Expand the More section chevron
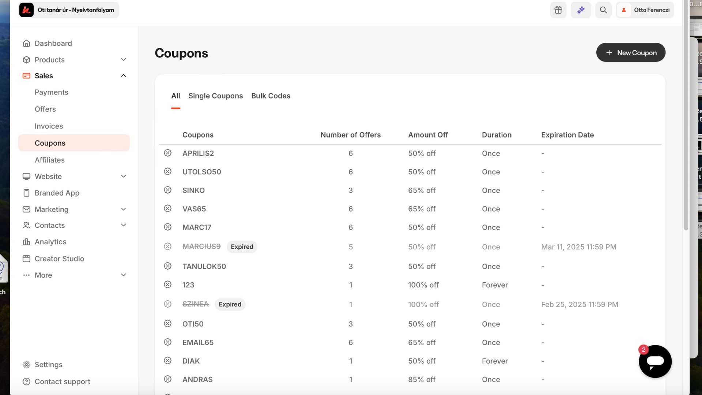 (124, 275)
